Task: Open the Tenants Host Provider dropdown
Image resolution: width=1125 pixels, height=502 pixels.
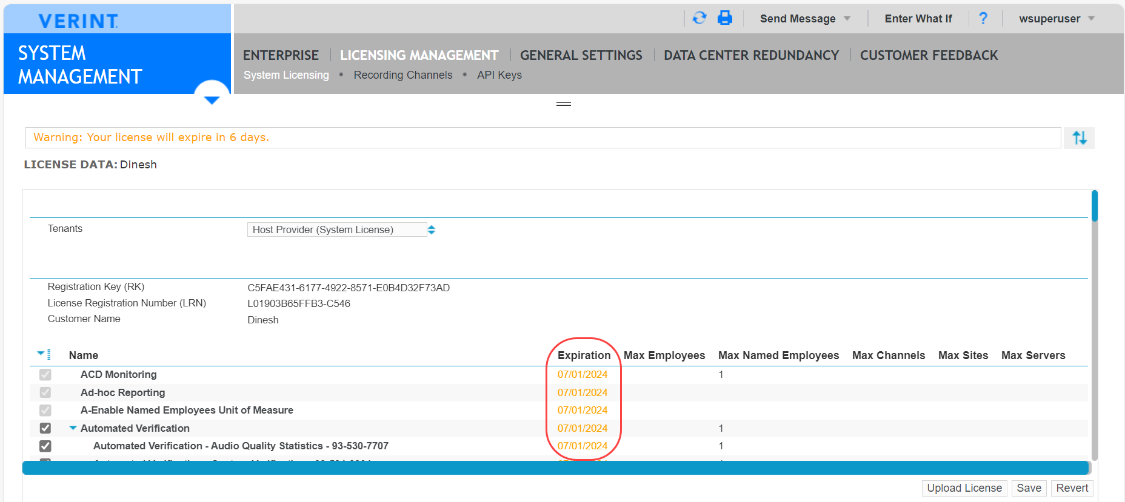Action: tap(341, 230)
